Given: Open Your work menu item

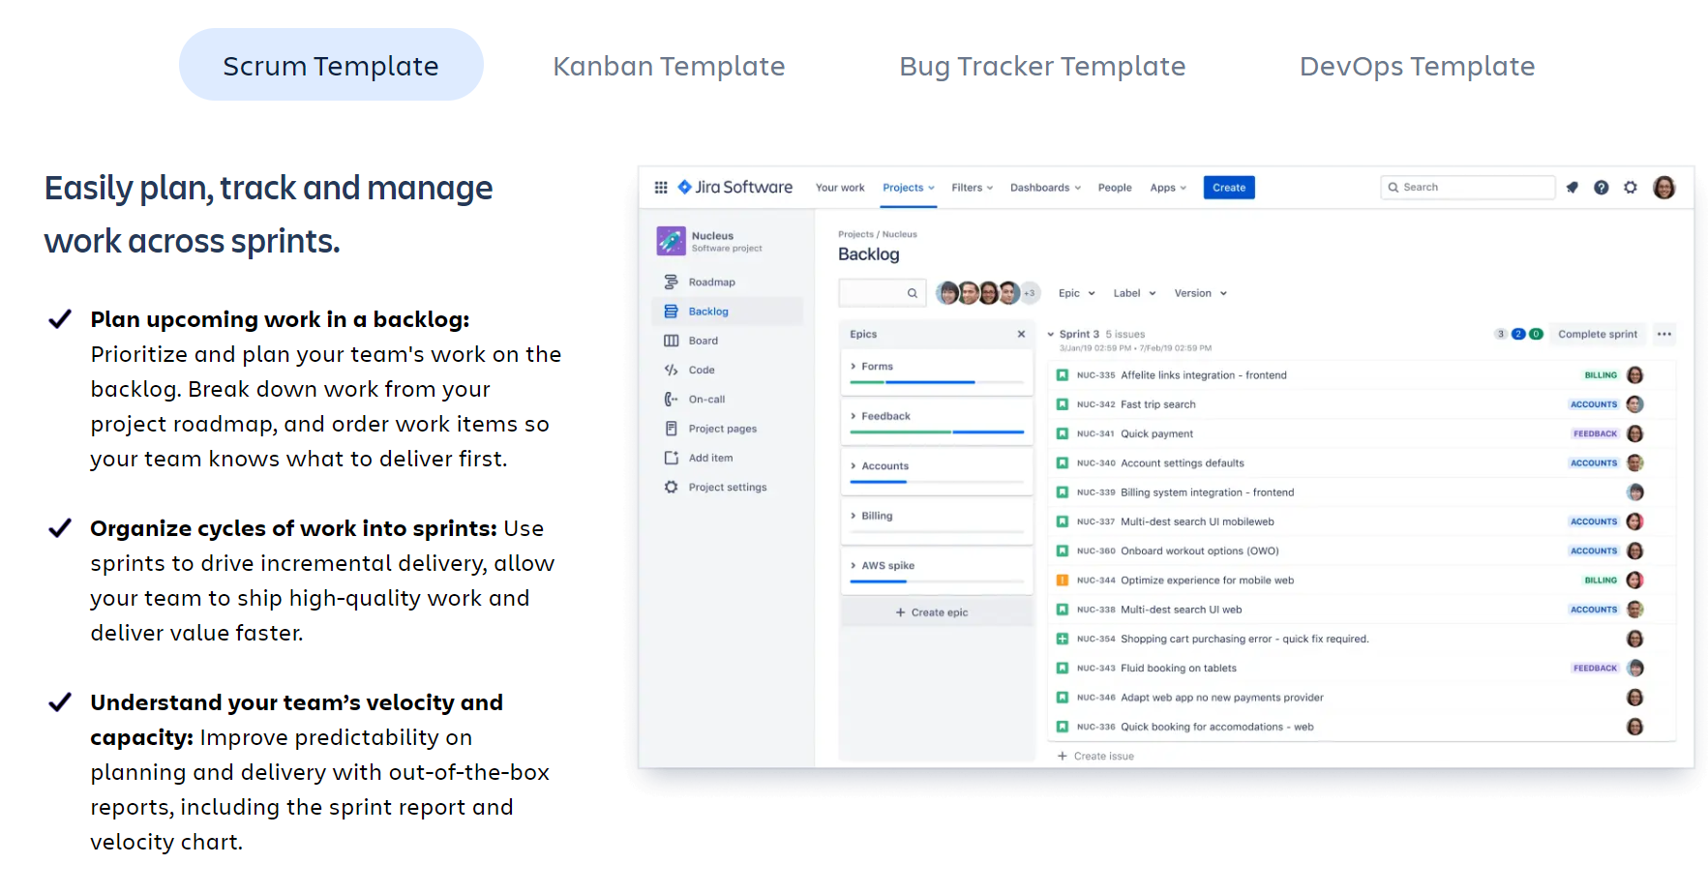Looking at the screenshot, I should tap(840, 188).
